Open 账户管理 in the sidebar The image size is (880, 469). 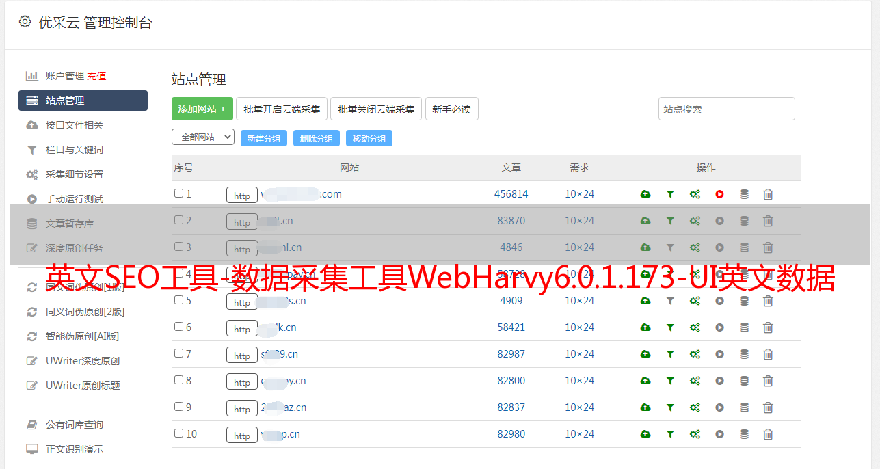pos(65,76)
